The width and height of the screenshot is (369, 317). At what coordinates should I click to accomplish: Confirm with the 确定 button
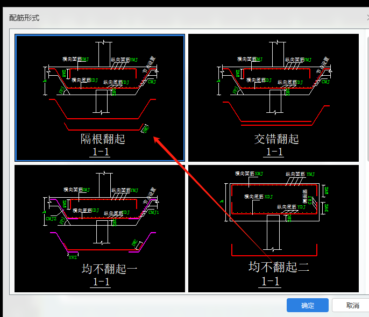pos(308,305)
